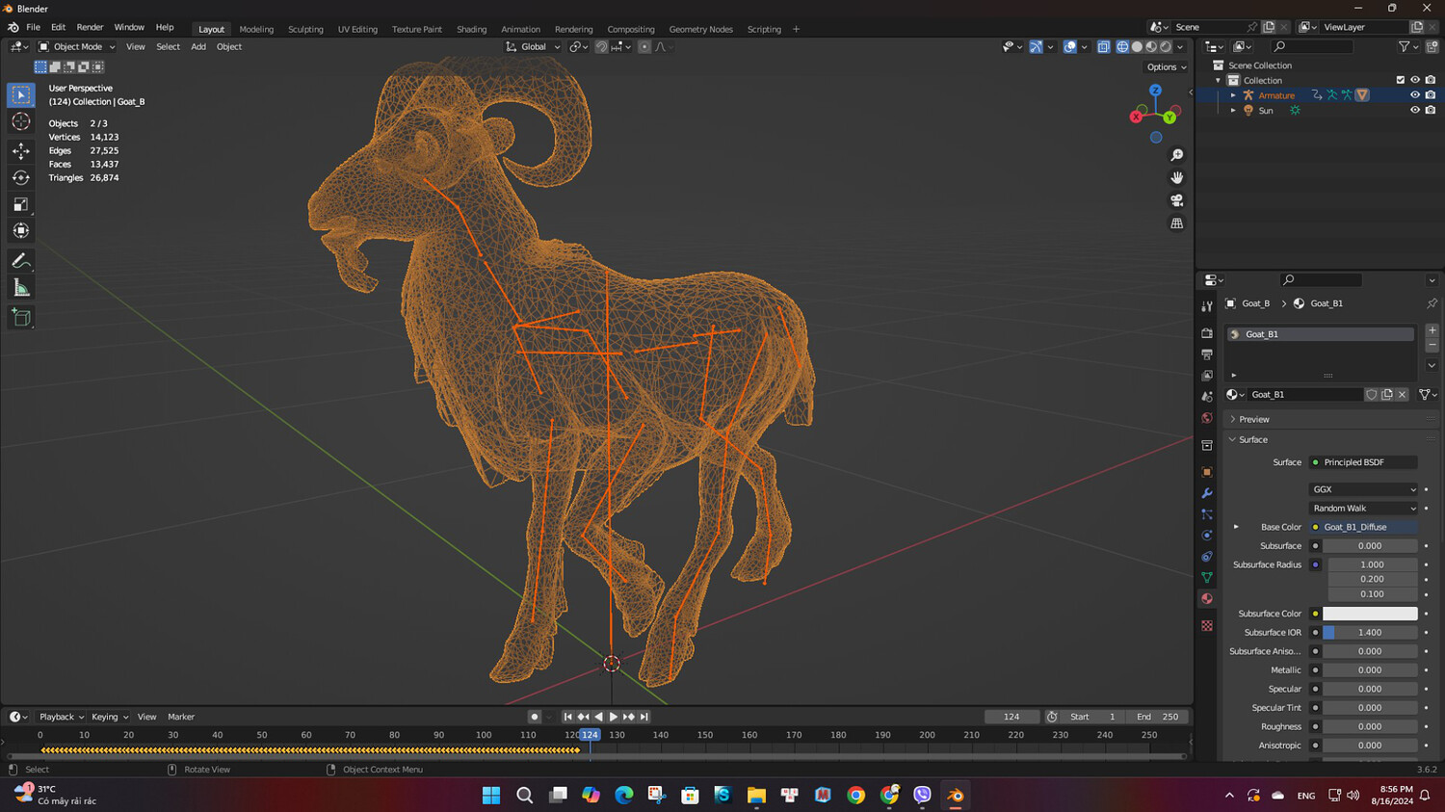Choose the Transform tool
This screenshot has height=812, width=1445.
[20, 230]
